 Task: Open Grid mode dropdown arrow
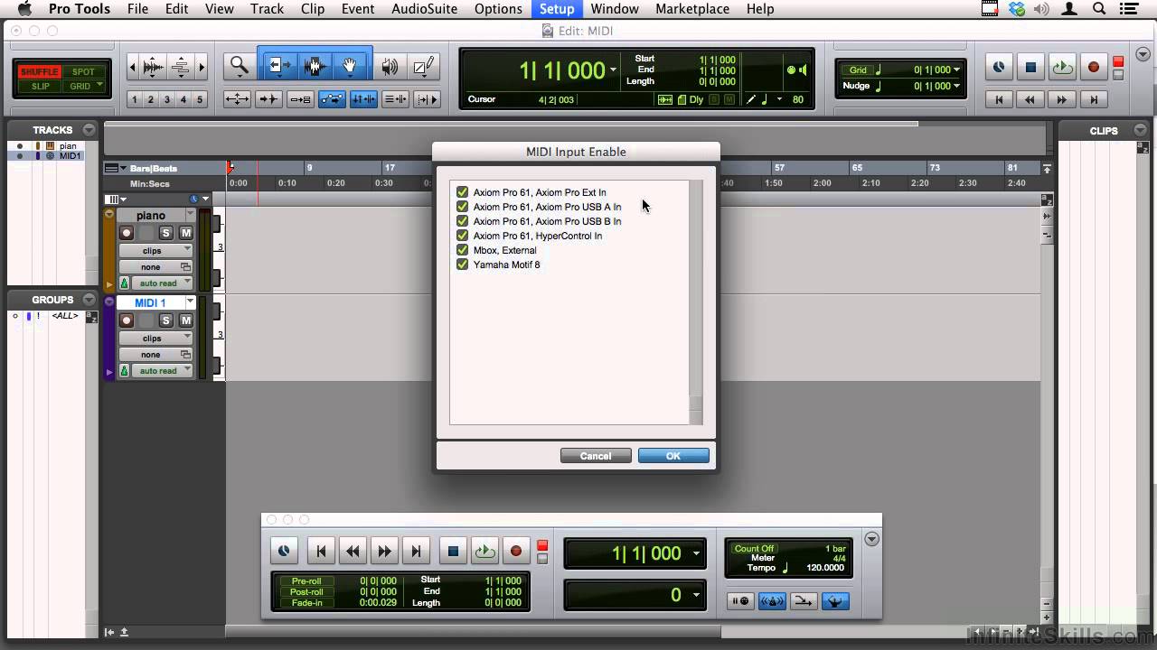(99, 86)
